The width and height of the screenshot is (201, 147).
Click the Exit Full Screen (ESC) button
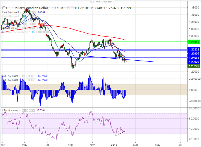[x=102, y=1]
